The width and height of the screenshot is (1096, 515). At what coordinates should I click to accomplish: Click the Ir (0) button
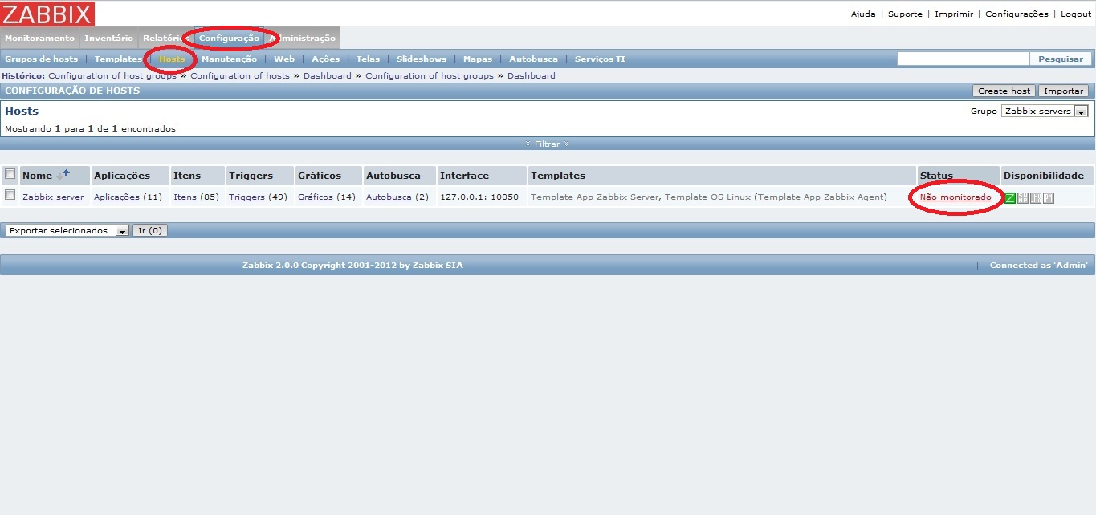[150, 230]
